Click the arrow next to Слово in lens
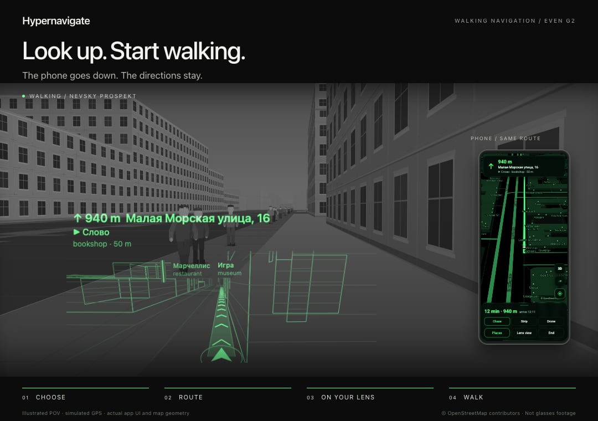The width and height of the screenshot is (598, 421). pyautogui.click(x=76, y=232)
